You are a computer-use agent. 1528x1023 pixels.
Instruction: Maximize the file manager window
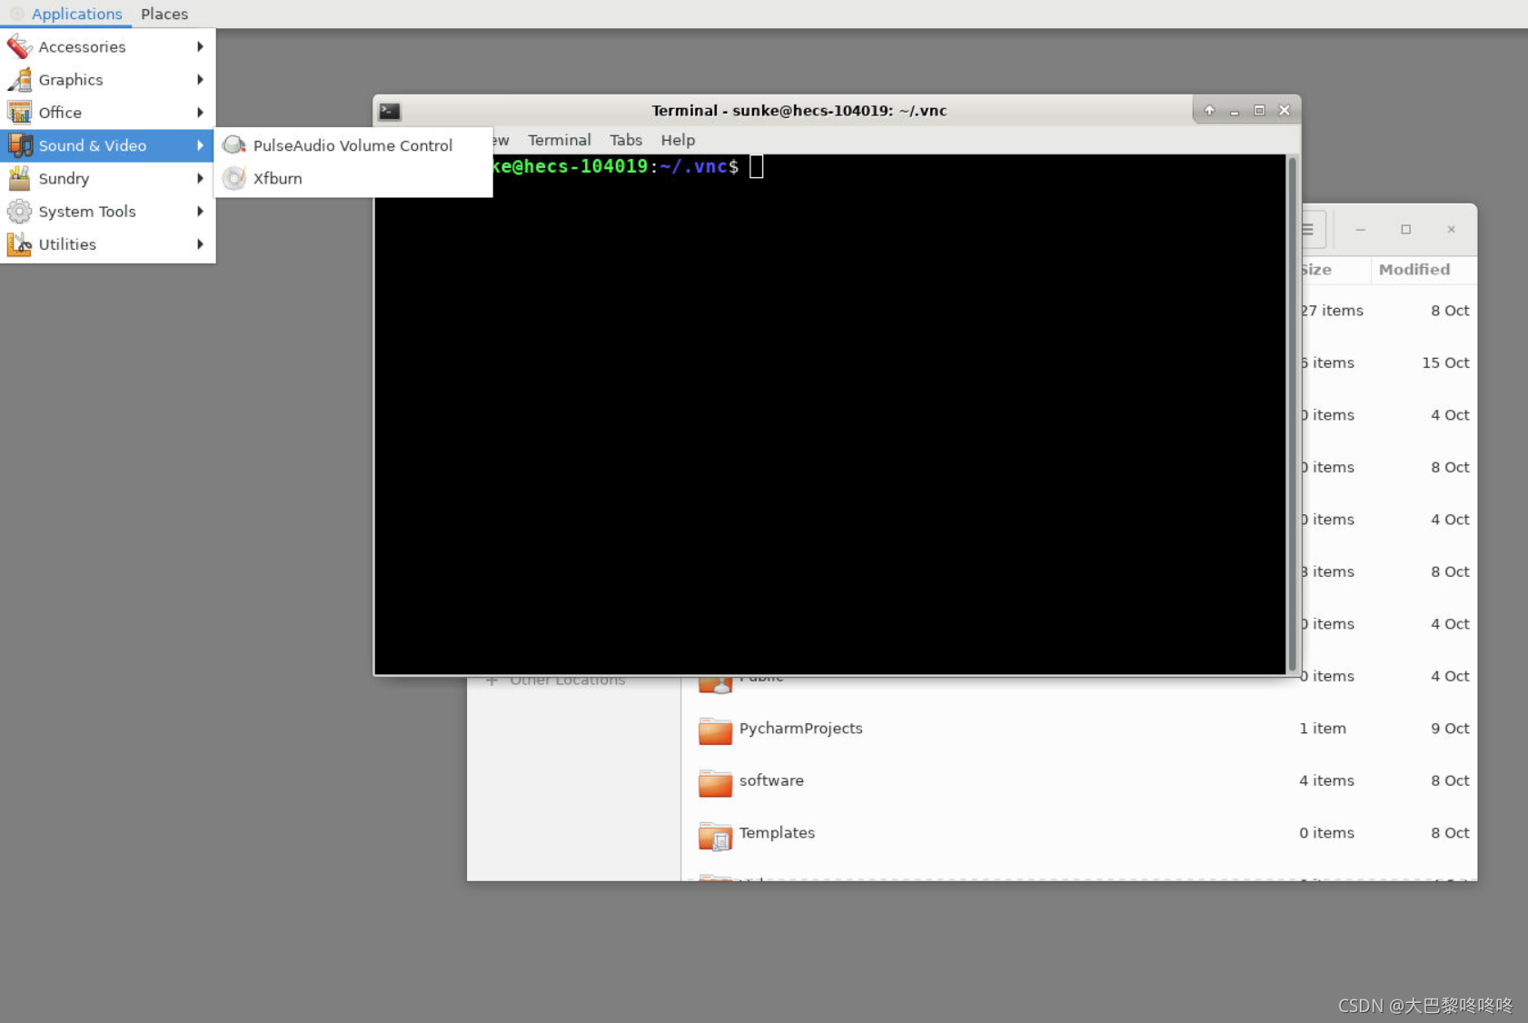coord(1405,230)
